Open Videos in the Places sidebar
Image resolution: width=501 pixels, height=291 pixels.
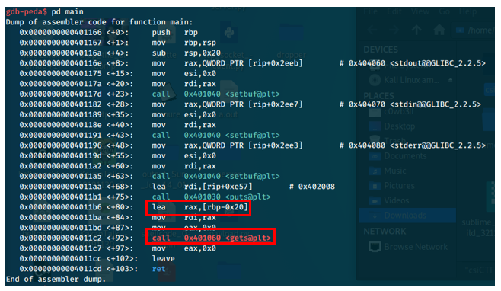397,200
